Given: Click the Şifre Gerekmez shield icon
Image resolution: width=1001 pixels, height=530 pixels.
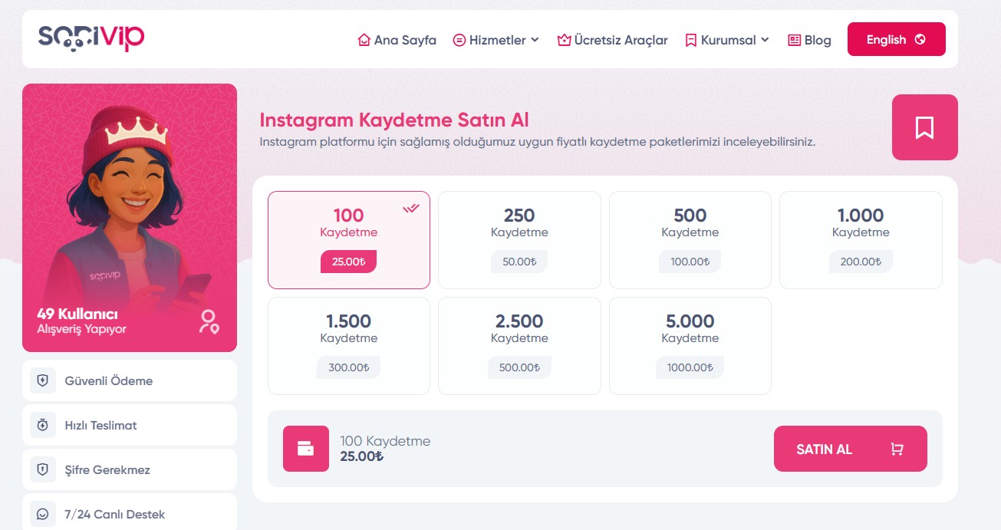Looking at the screenshot, I should pyautogui.click(x=43, y=469).
